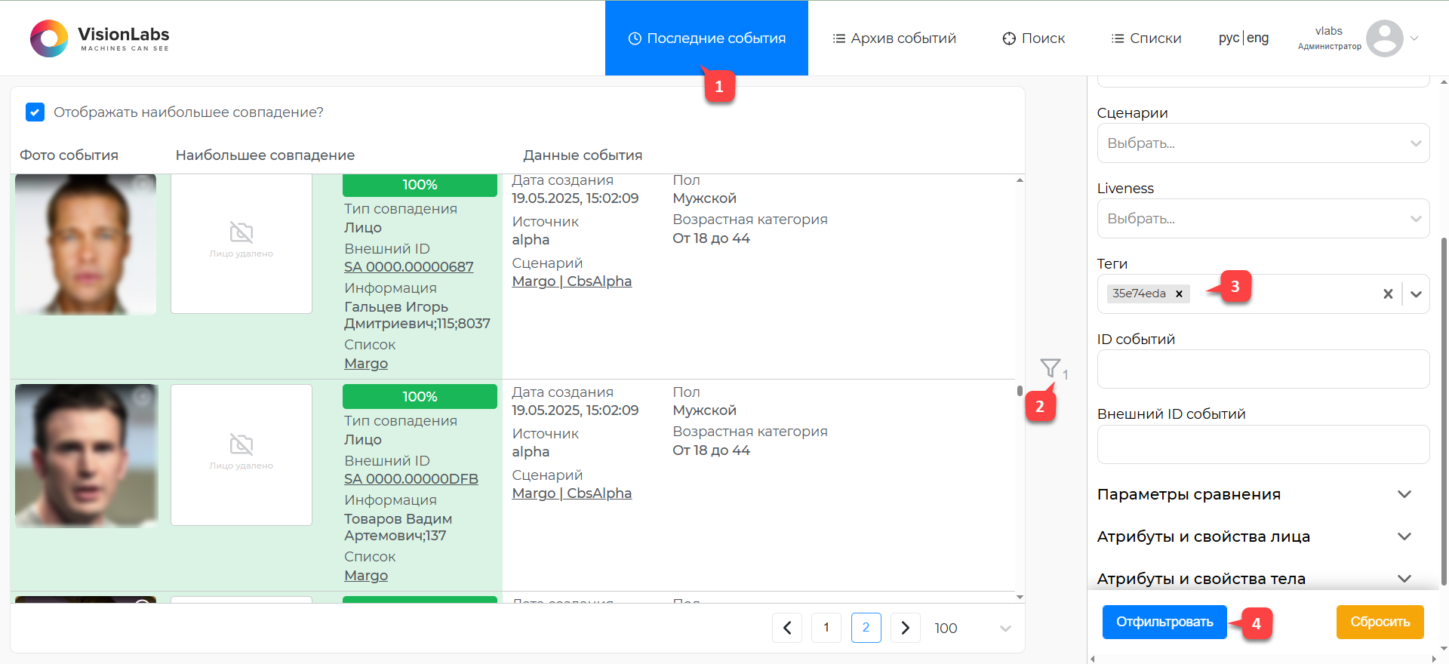Click the 'Сбросить' button
Image resolution: width=1449 pixels, height=664 pixels.
(1380, 622)
